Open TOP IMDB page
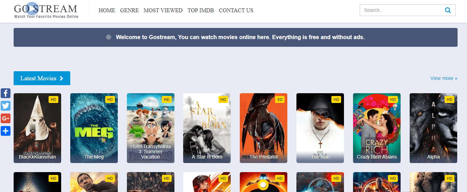This screenshot has width=467, height=192. 201,10
